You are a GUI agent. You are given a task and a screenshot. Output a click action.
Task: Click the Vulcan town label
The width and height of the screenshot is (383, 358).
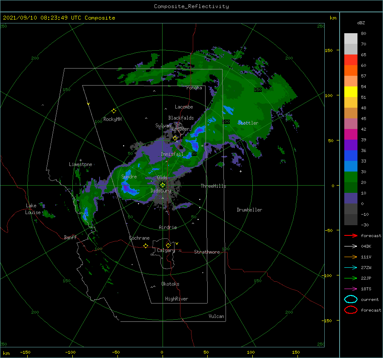point(216,316)
